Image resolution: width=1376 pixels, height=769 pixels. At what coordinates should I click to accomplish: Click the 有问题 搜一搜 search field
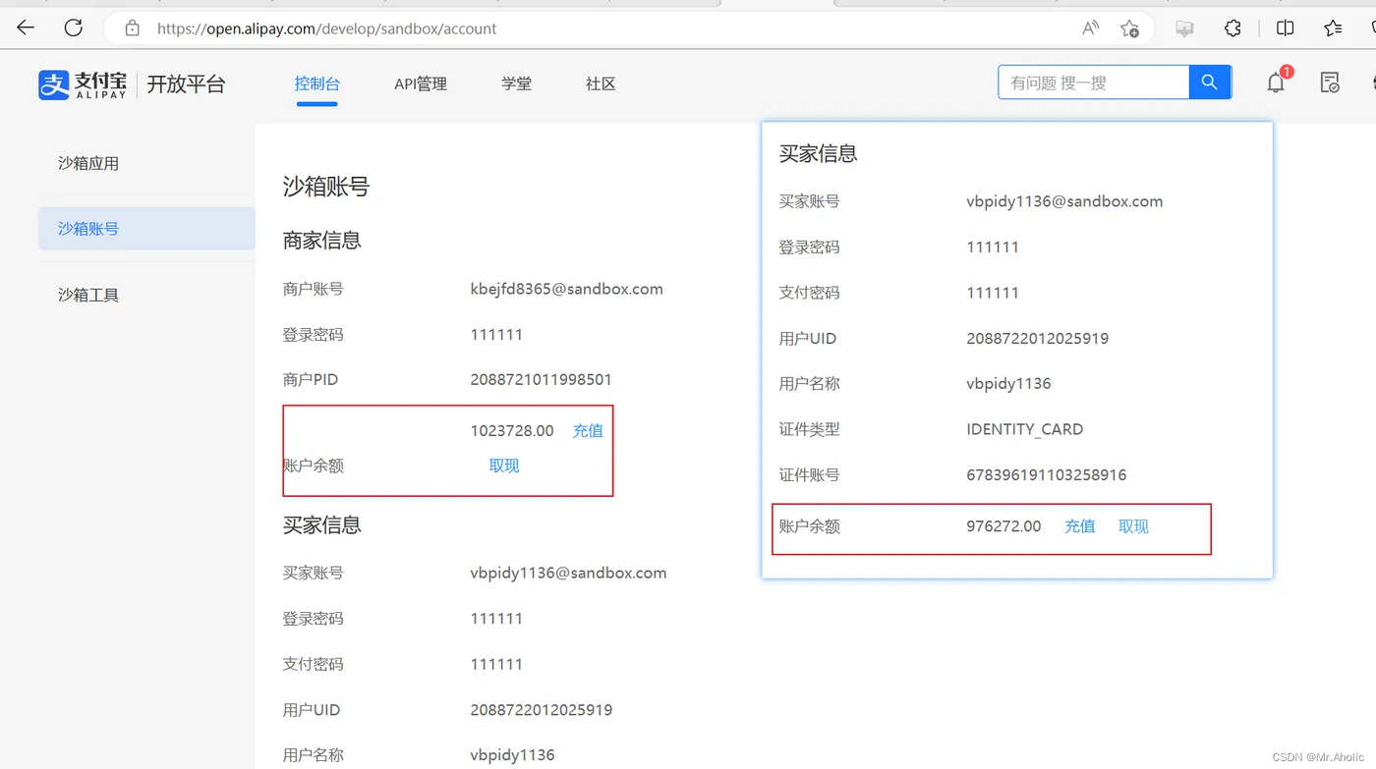click(x=1093, y=82)
